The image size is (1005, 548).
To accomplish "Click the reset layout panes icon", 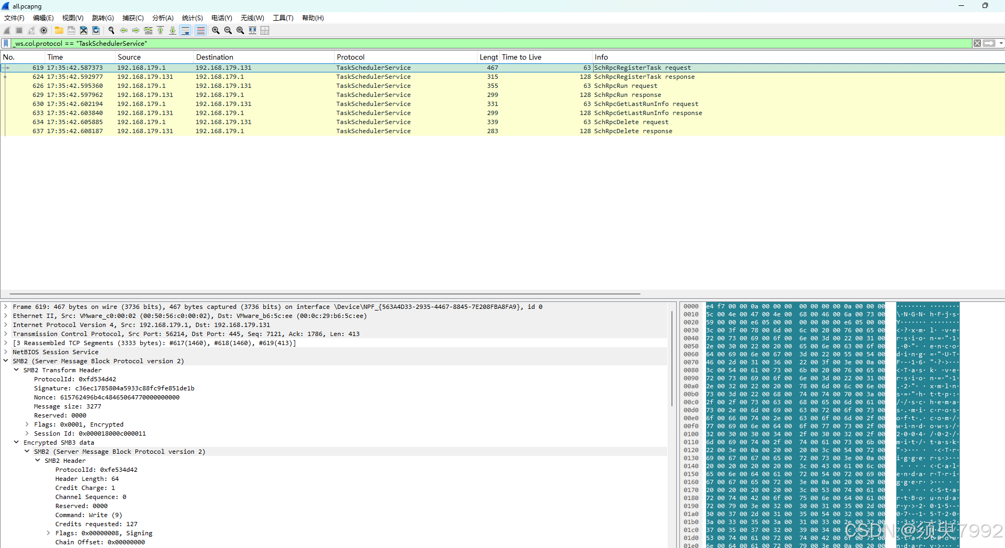I will (x=265, y=30).
